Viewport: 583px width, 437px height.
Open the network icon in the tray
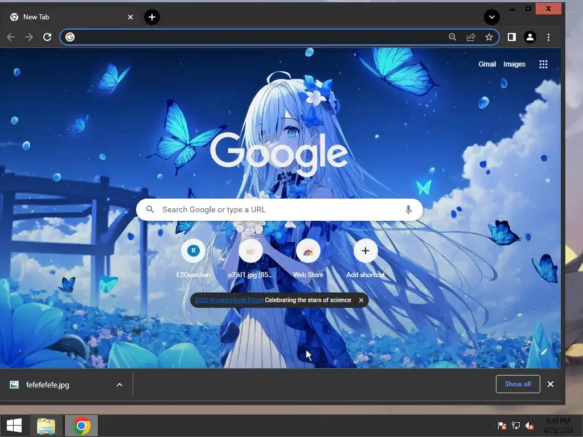[516, 426]
